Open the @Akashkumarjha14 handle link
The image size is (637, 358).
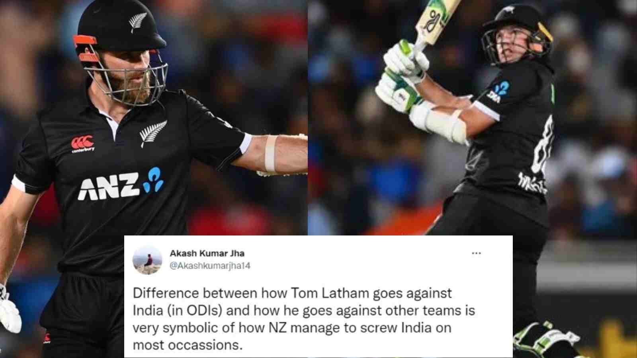pos(210,266)
